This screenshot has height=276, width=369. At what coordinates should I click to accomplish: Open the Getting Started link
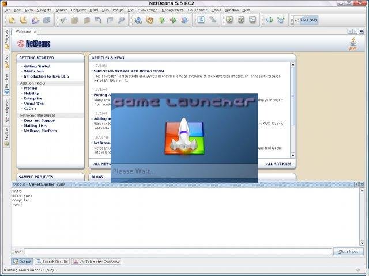coord(37,66)
